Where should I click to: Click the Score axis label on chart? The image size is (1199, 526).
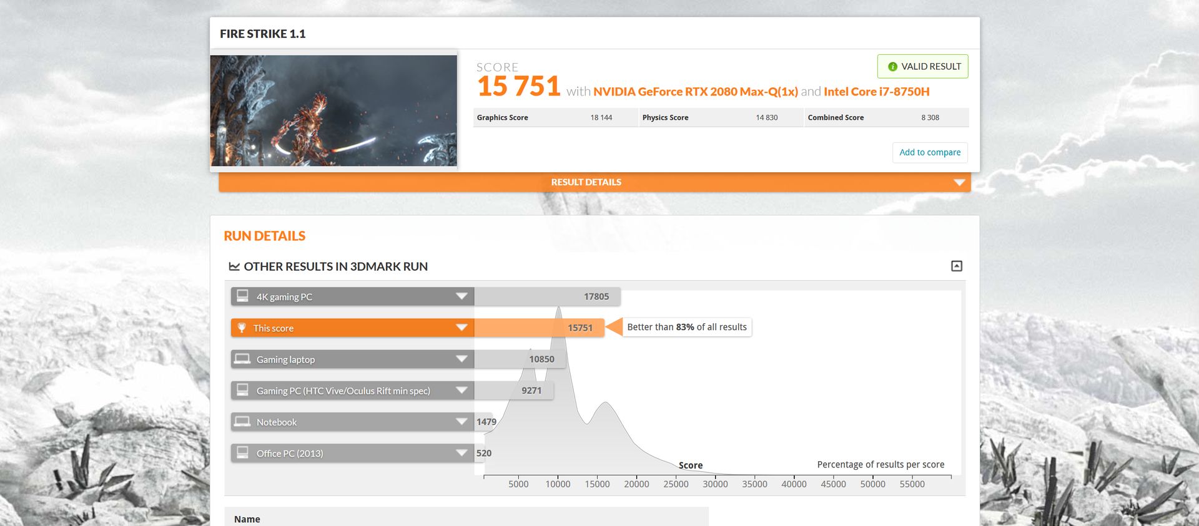pos(691,465)
